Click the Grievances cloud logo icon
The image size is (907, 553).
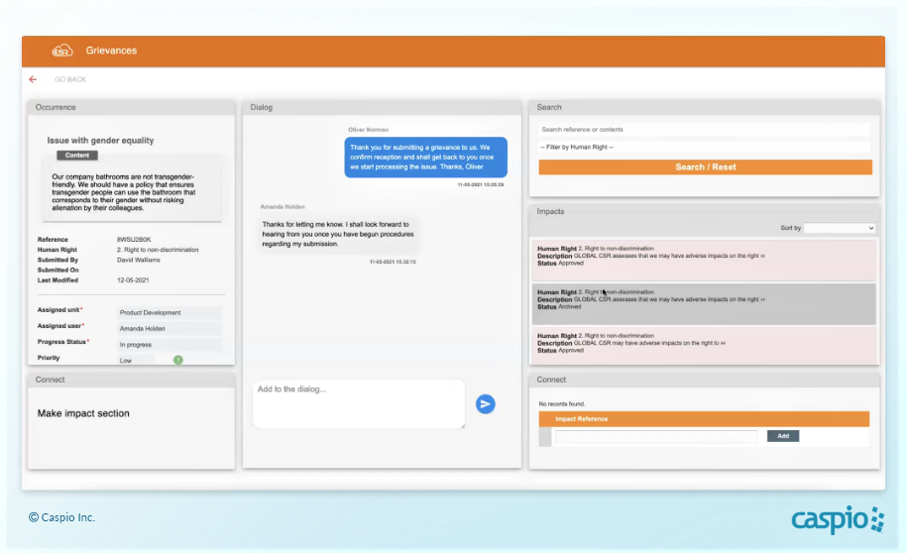(62, 51)
